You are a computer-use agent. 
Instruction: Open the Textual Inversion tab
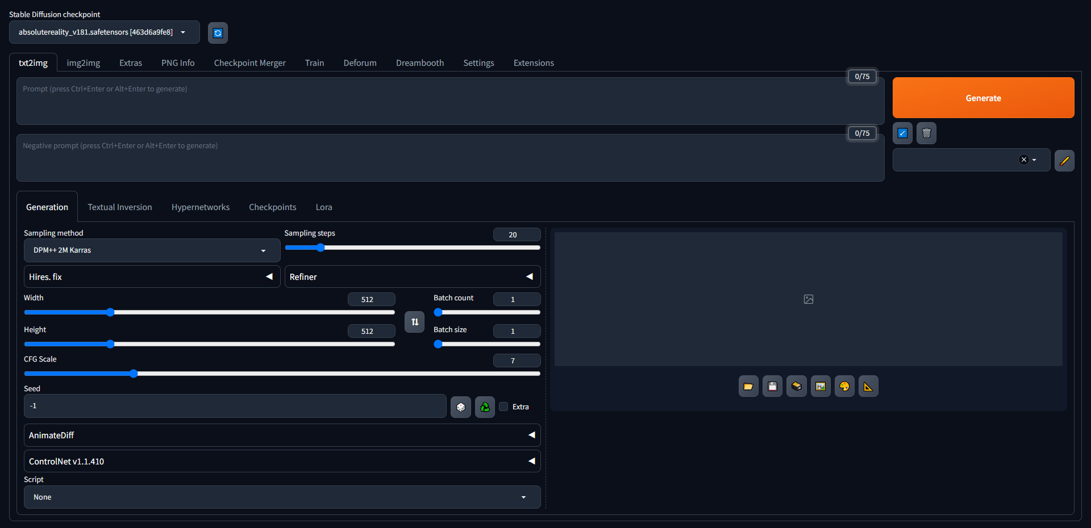click(x=119, y=207)
